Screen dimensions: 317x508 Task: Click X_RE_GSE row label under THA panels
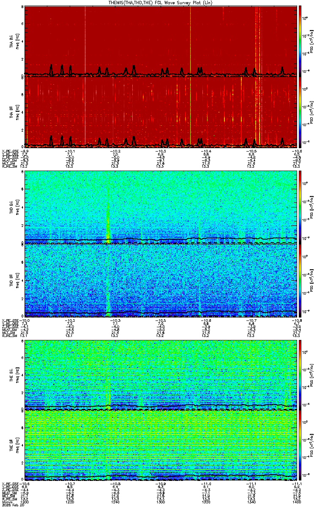[x=10, y=151]
